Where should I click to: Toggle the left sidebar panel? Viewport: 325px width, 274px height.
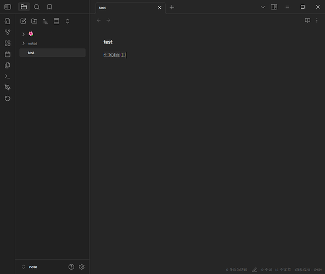click(x=8, y=7)
